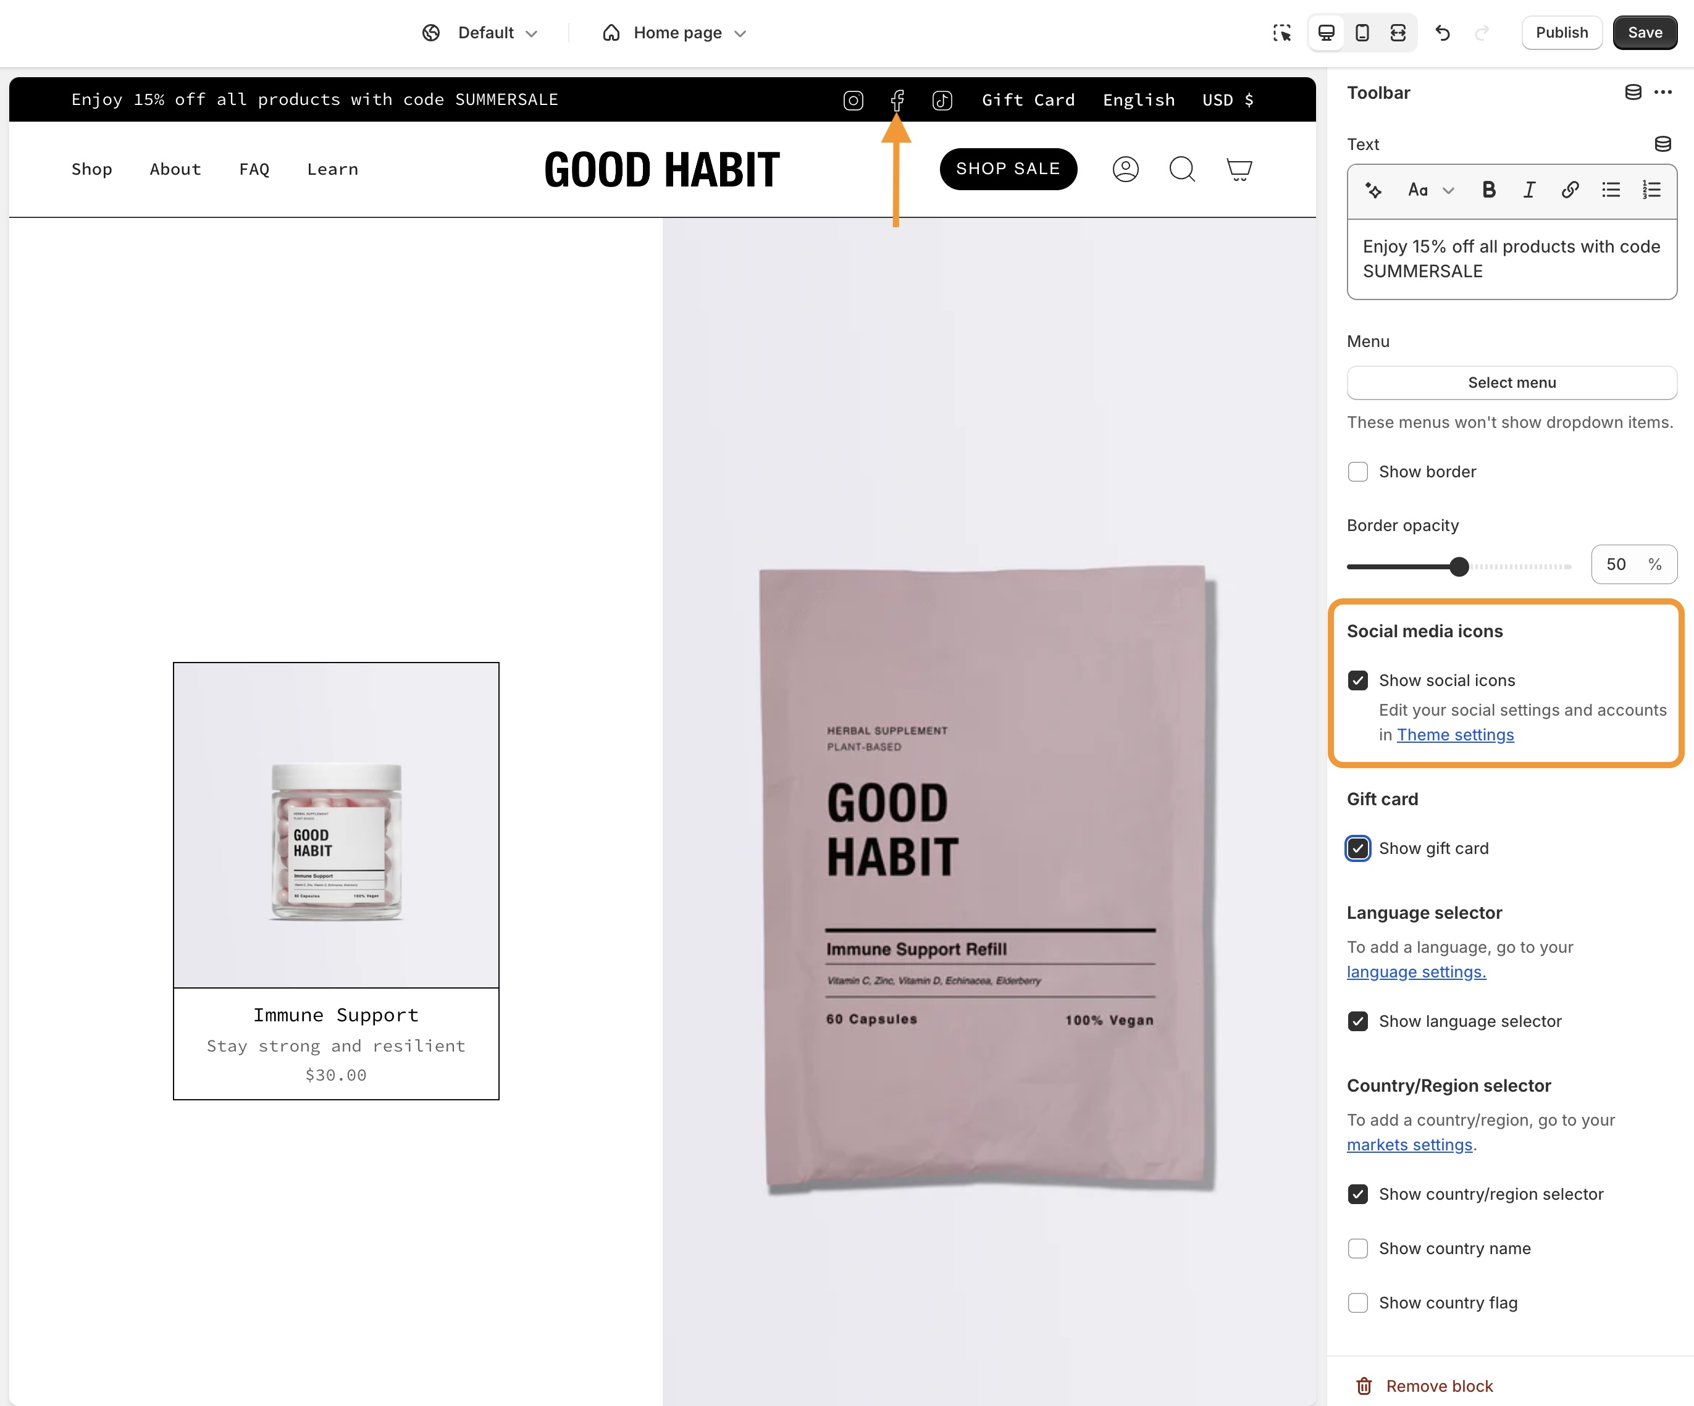Insert link in text editor

1570,190
